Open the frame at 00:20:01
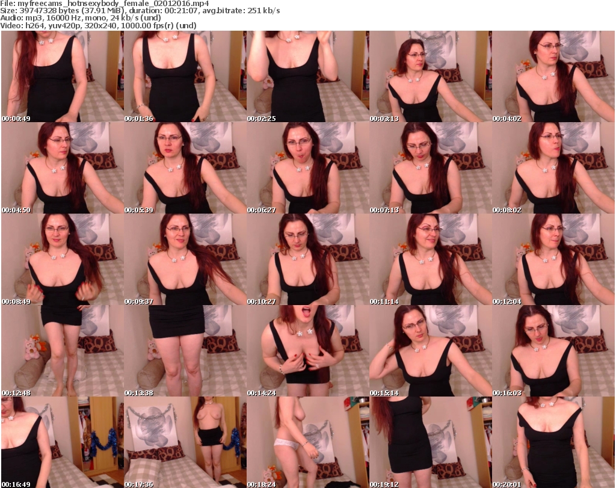The height and width of the screenshot is (488, 616). [553, 442]
